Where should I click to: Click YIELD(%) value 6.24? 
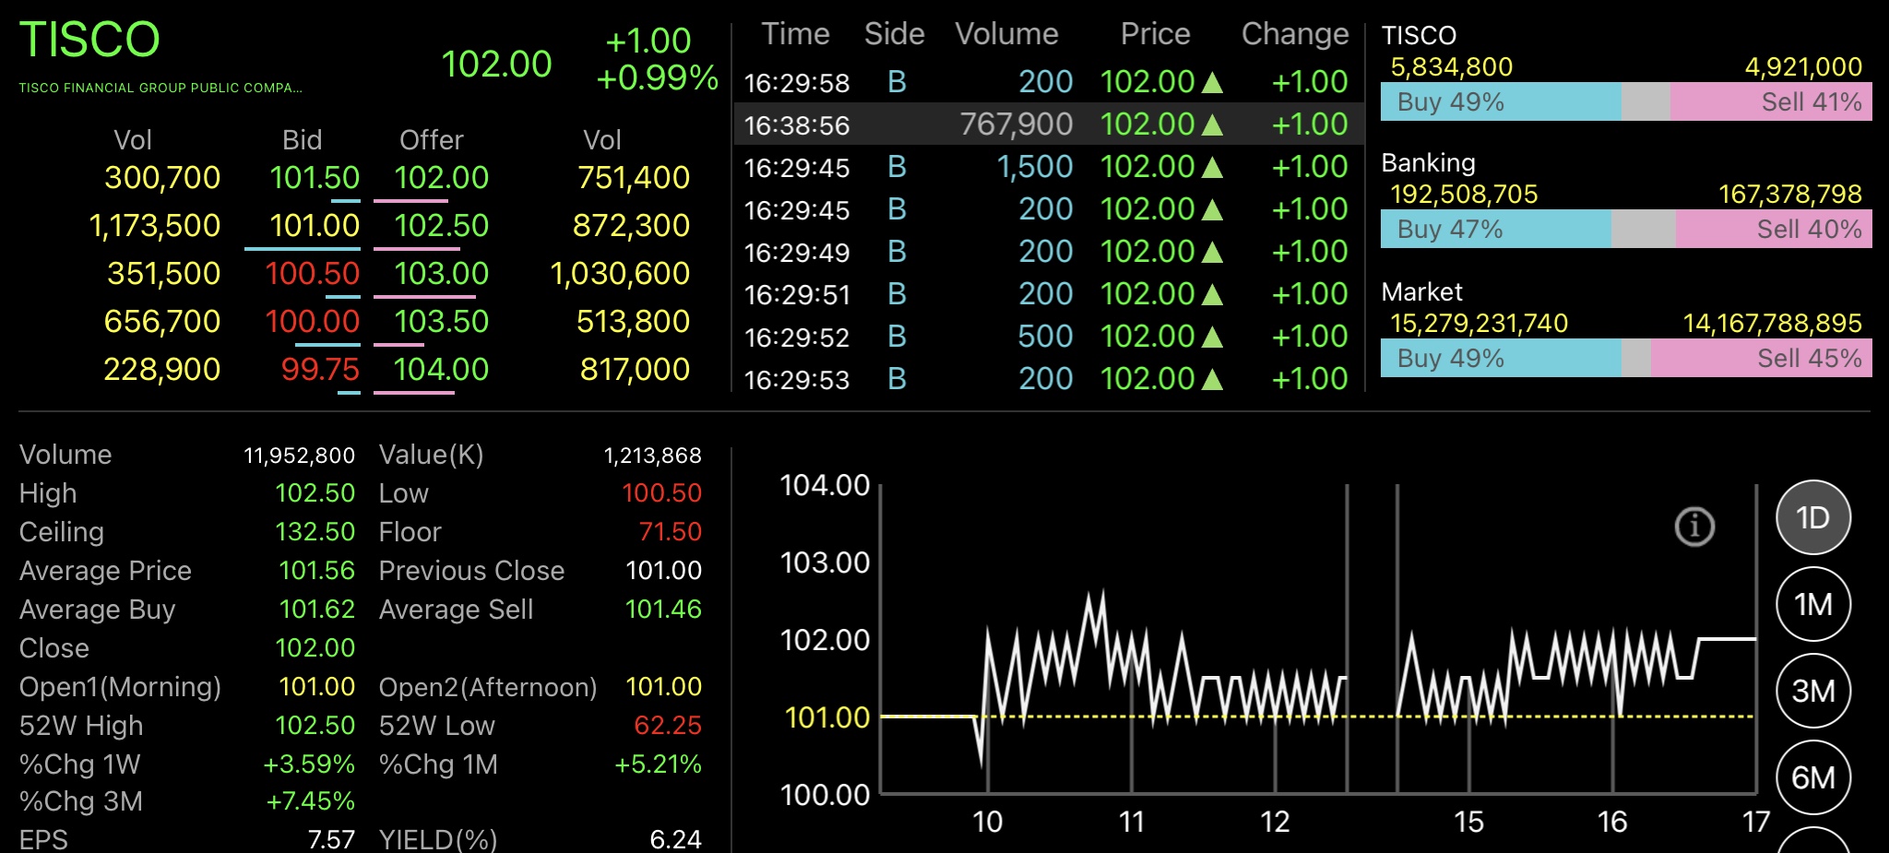675,839
